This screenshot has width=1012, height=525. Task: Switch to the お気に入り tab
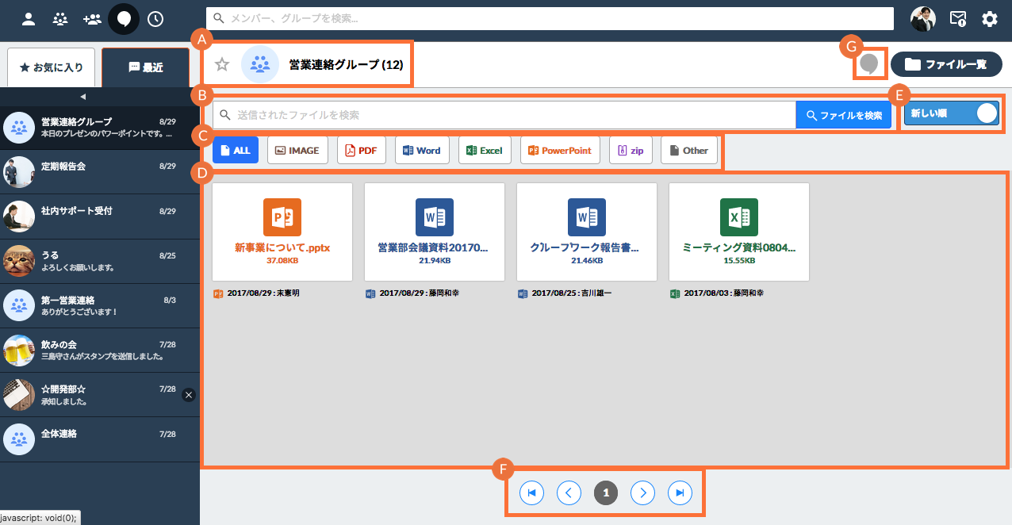coord(52,67)
